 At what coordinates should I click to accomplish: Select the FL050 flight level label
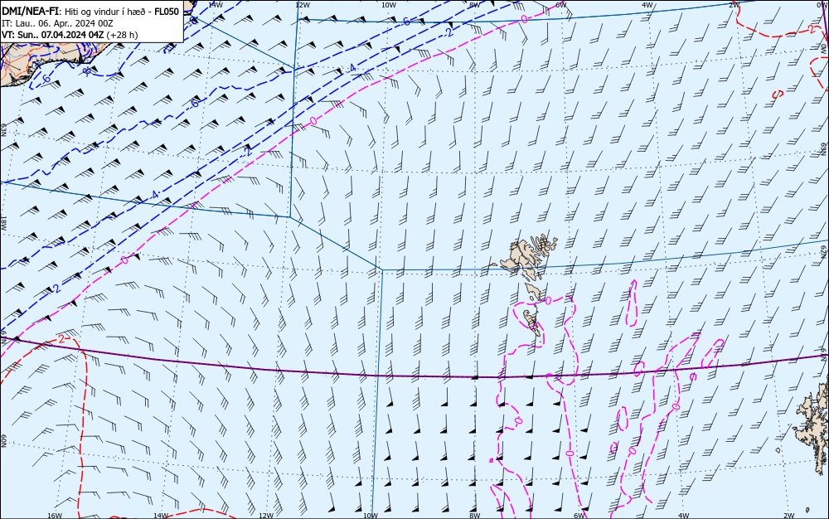(x=167, y=12)
